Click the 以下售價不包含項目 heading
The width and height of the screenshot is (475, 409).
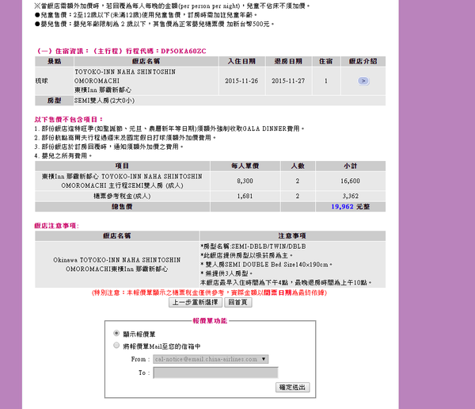click(x=68, y=119)
